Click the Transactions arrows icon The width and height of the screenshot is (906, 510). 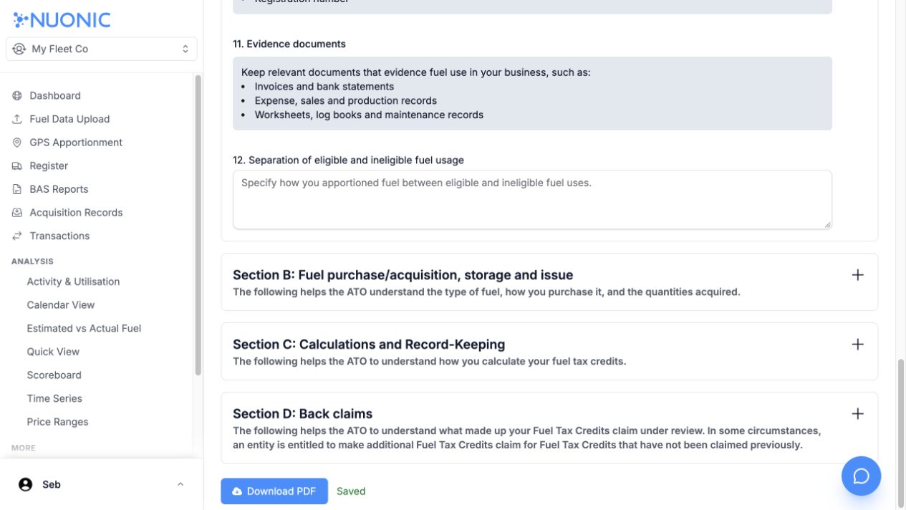pyautogui.click(x=17, y=236)
